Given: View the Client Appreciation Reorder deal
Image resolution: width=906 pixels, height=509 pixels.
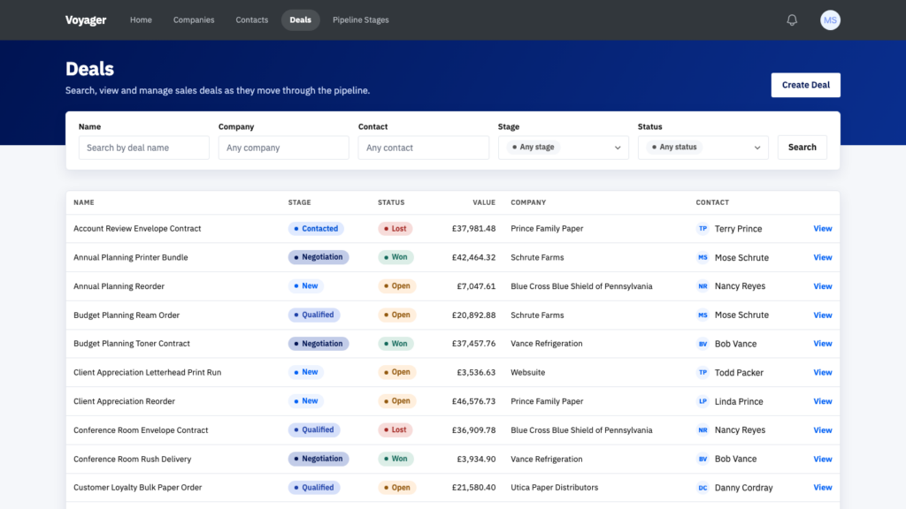Looking at the screenshot, I should pyautogui.click(x=823, y=401).
